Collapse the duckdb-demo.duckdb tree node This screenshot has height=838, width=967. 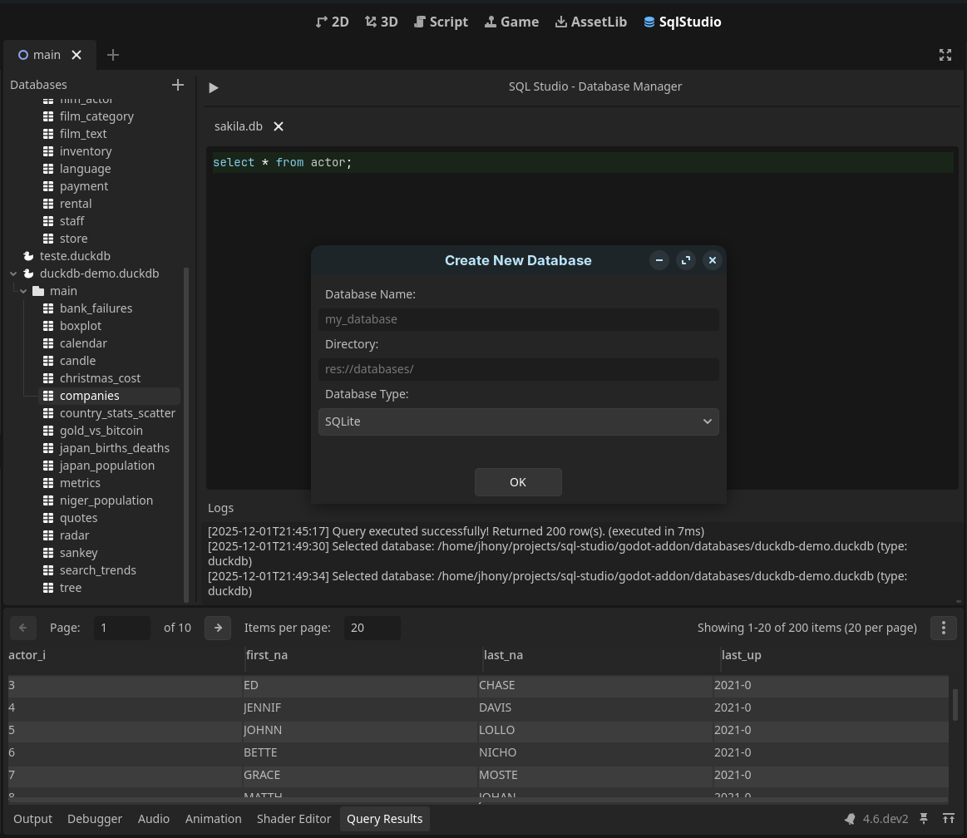coord(13,274)
